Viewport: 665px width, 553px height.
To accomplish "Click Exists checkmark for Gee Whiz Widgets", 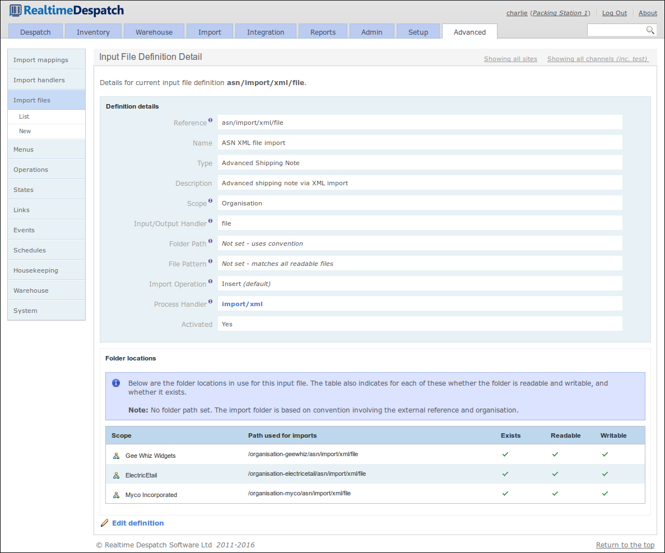I will (x=505, y=454).
